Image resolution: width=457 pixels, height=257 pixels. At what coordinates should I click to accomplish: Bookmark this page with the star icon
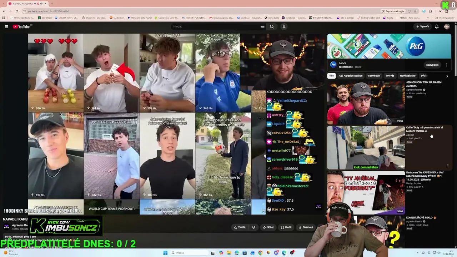[415, 11]
